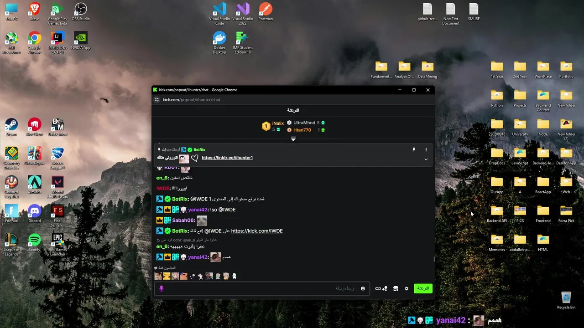Viewport: 584px width, 328px height.
Task: Open Epic Games Launcher icon
Action: (x=57, y=245)
